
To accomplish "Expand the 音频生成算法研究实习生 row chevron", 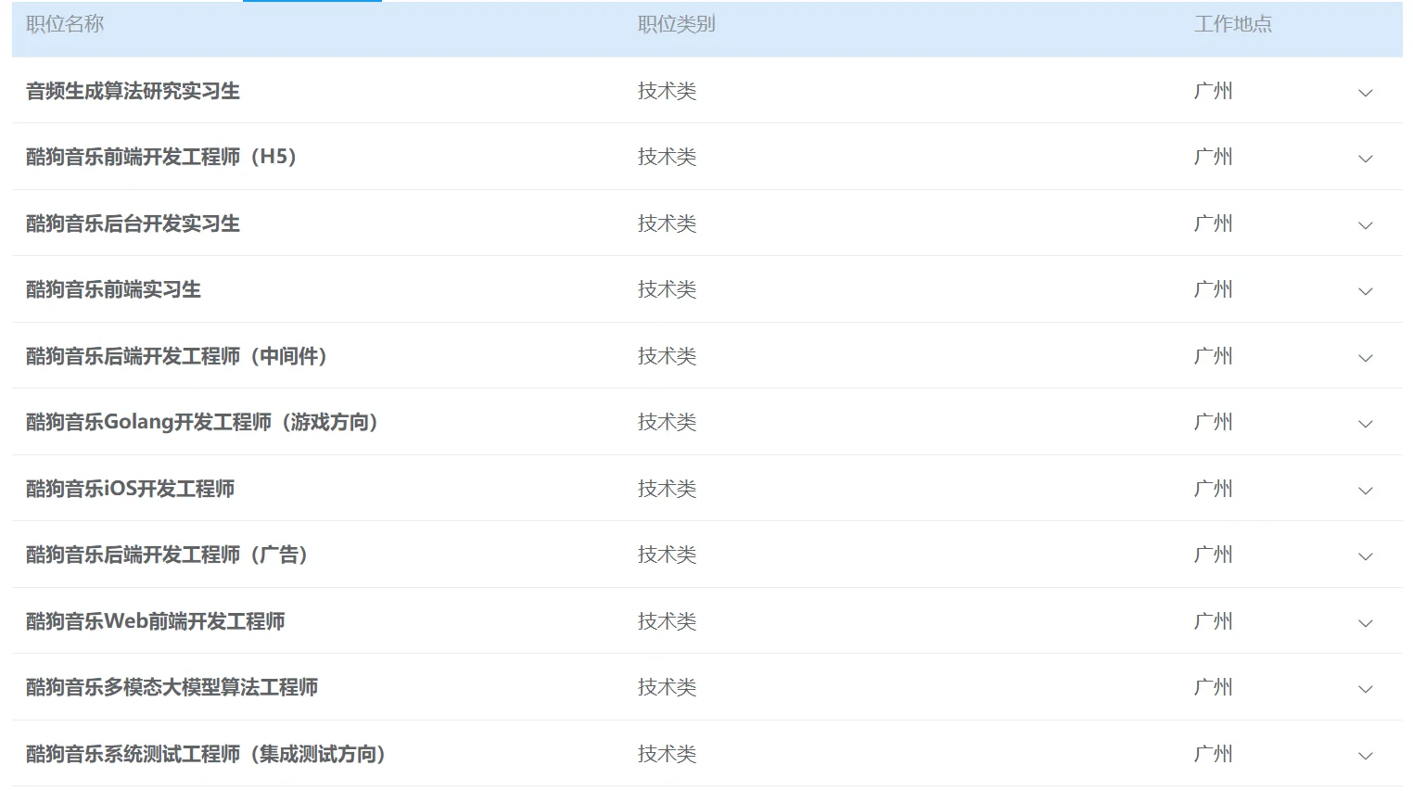I will (1365, 93).
